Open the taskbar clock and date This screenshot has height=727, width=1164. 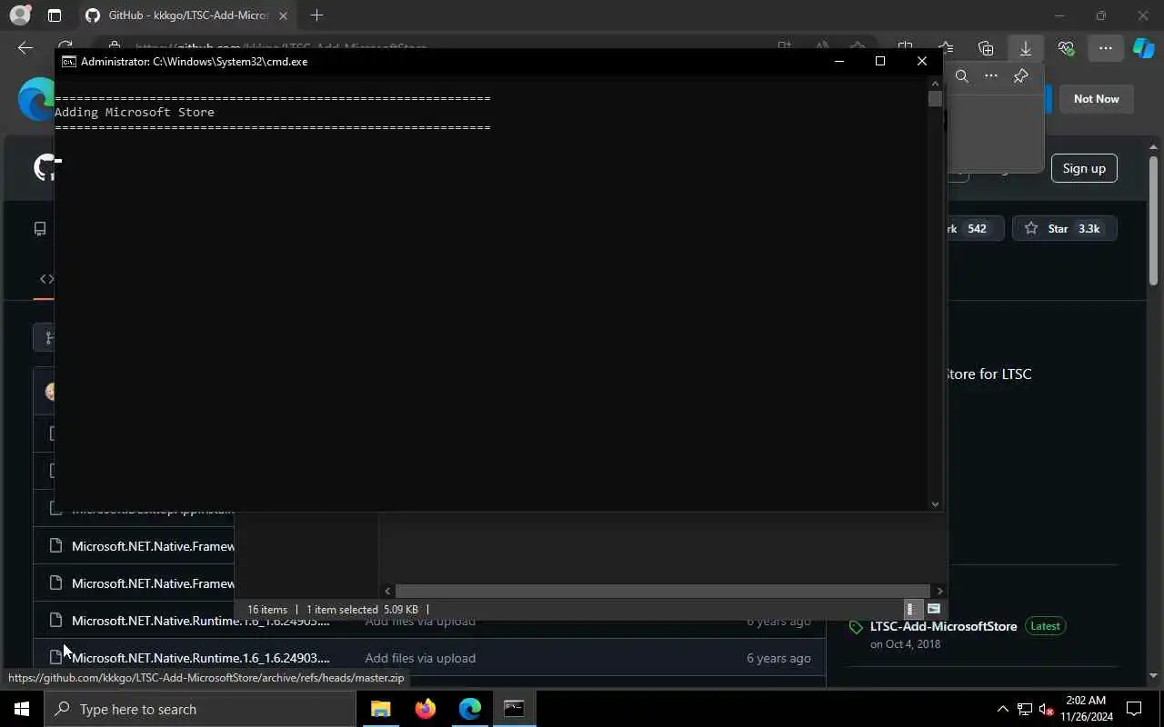pyautogui.click(x=1085, y=709)
